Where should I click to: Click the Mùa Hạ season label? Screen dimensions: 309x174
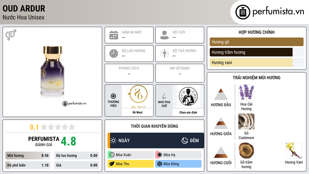169,155
